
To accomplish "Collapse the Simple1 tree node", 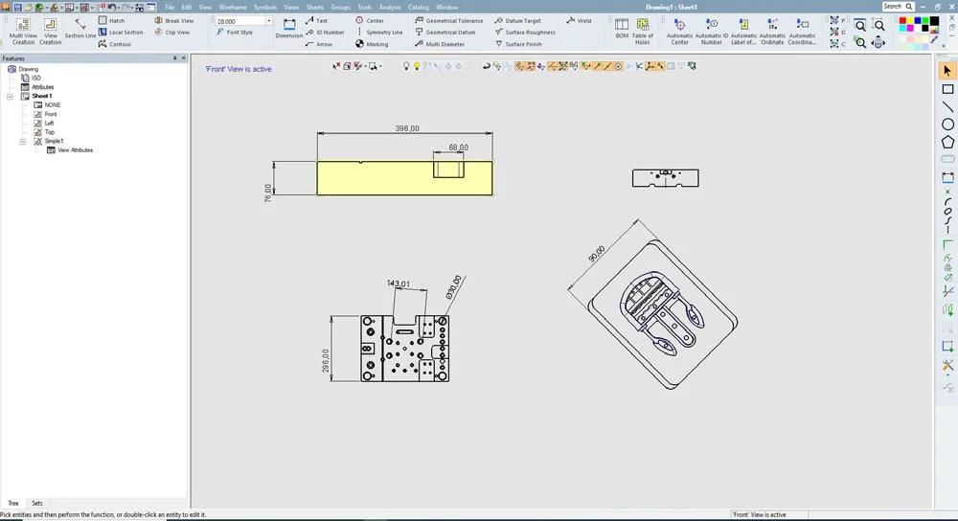I will click(x=23, y=141).
